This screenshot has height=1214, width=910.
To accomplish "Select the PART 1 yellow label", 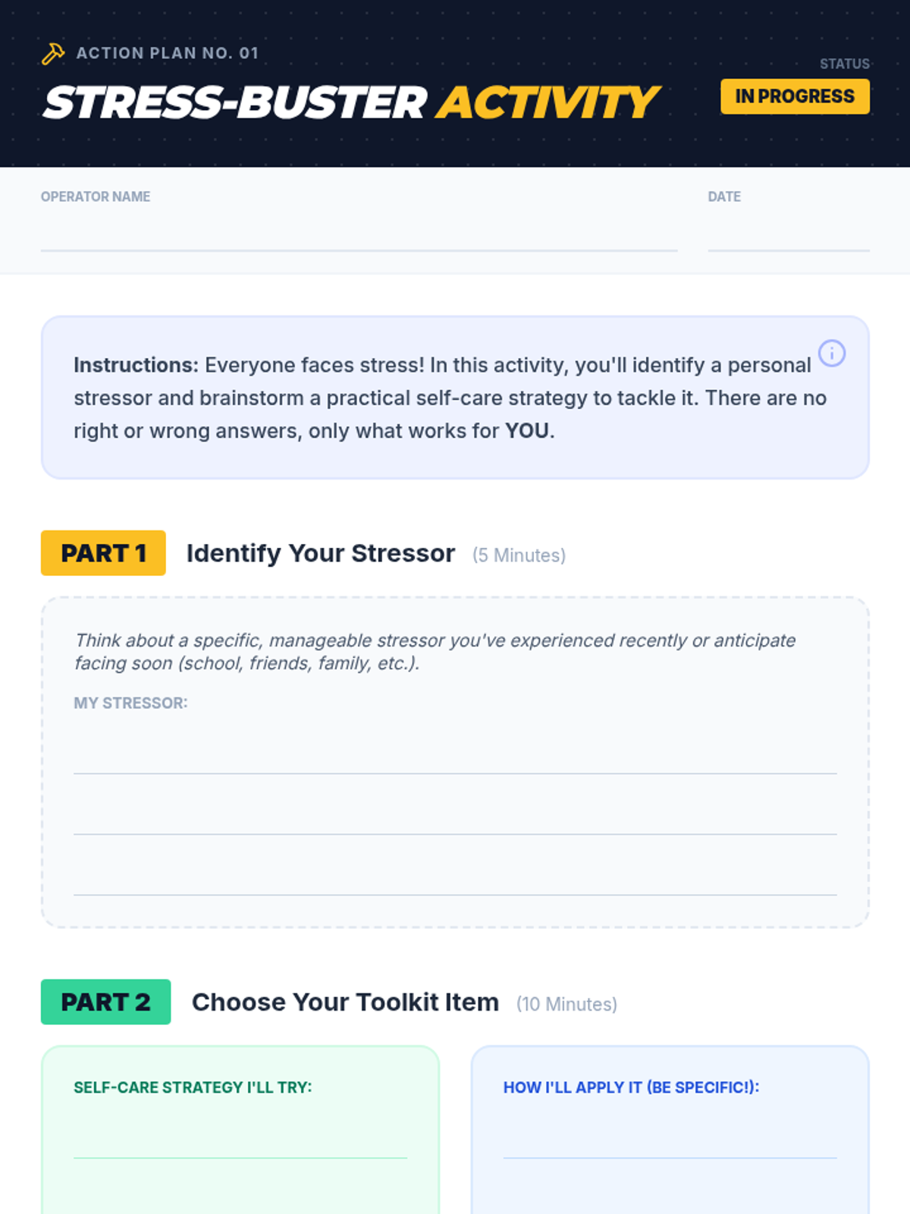I will pos(103,553).
